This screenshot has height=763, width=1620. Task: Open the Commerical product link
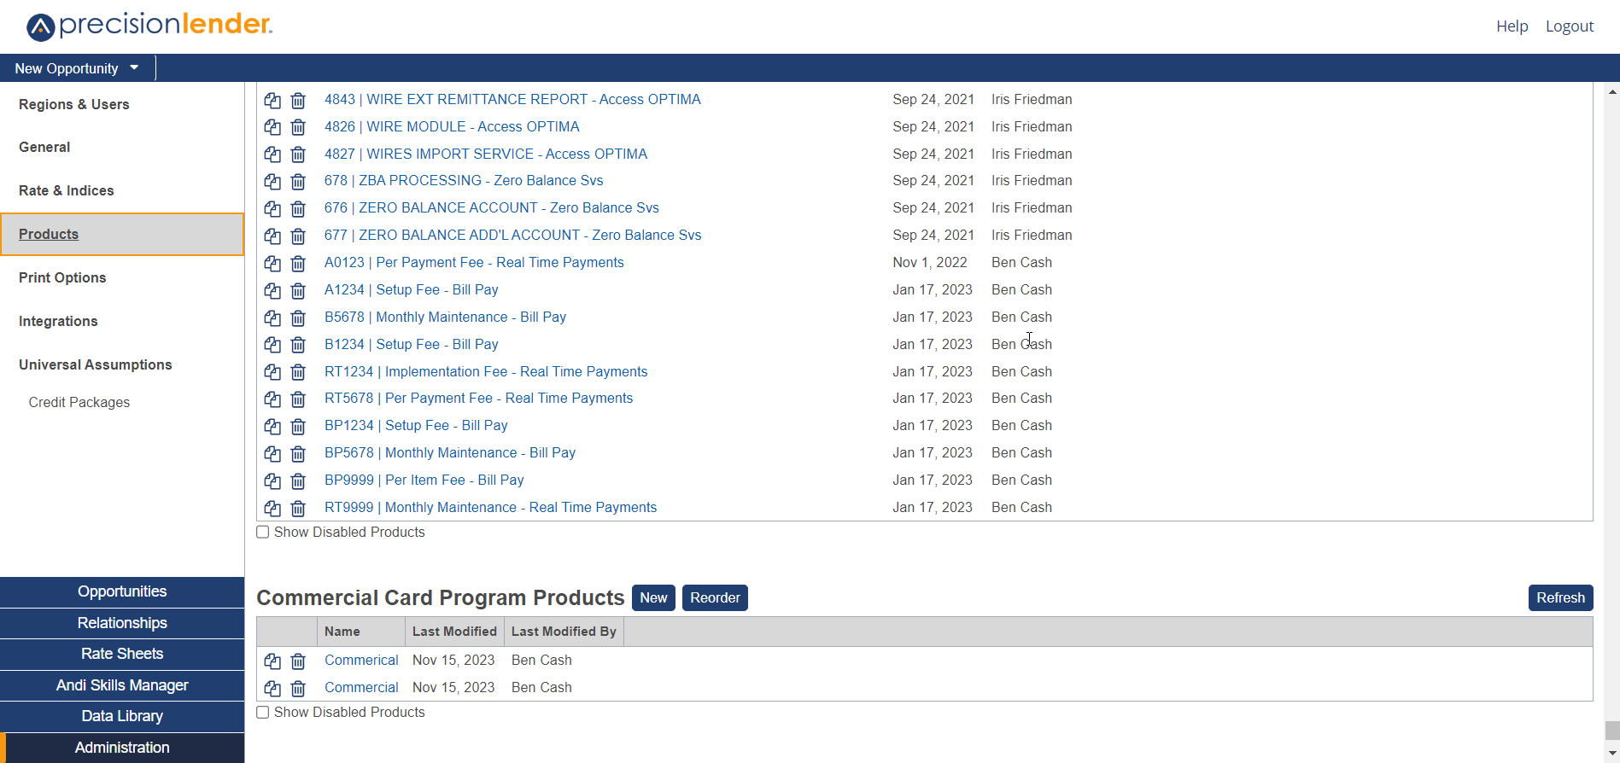361,660
